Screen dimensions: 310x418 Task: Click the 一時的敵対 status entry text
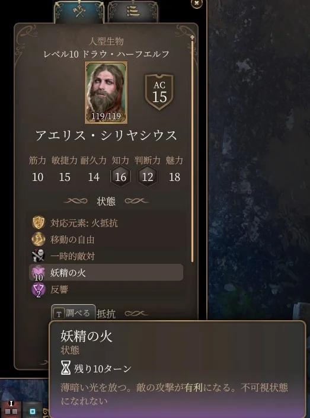click(x=72, y=256)
